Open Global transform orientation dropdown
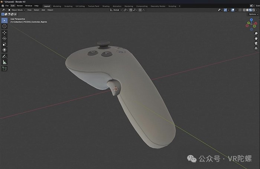 [116, 10]
